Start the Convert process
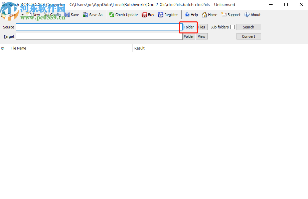Screen dimensions: 308x199 pyautogui.click(x=249, y=36)
